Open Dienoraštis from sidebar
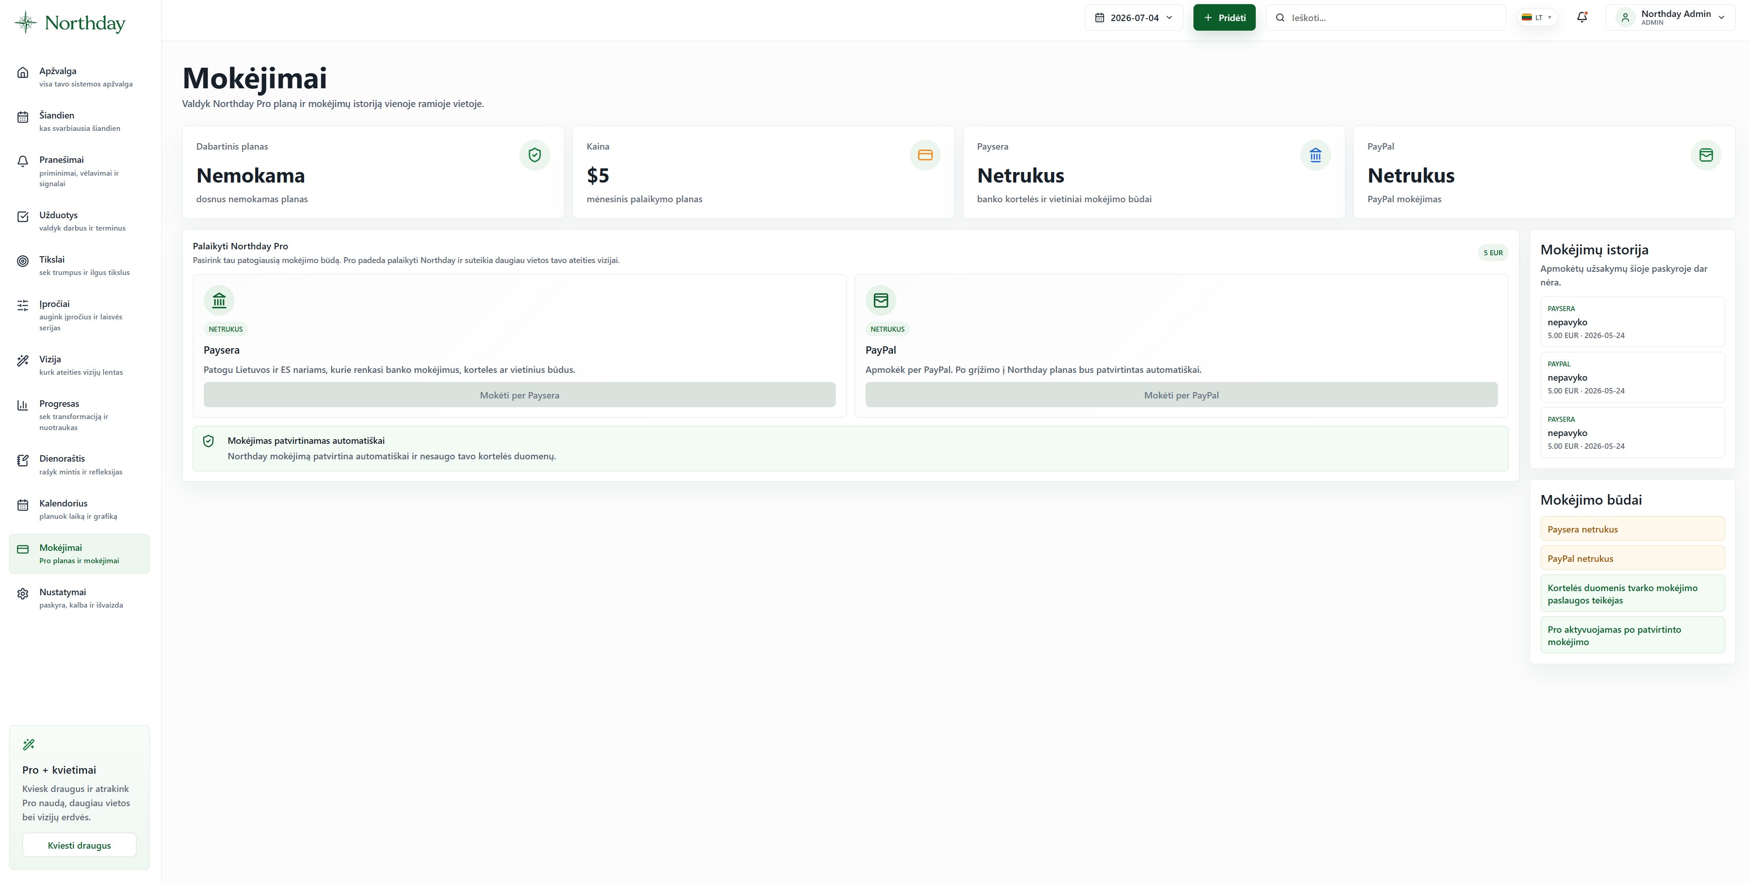Viewport: 1749px width, 883px height. pos(79,465)
